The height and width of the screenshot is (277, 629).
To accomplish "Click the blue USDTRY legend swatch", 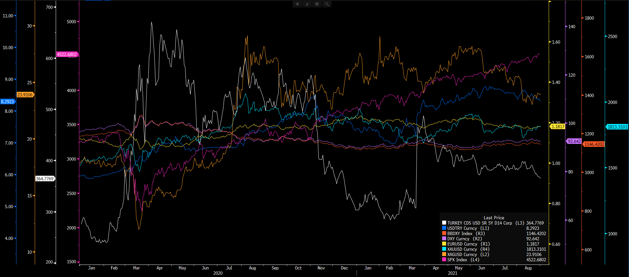I will tap(444, 228).
